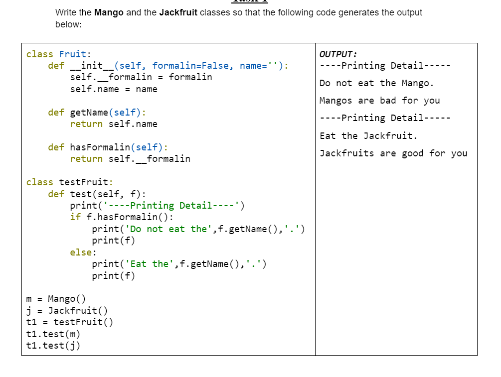Select the OUTPUT header label
Viewport: 501px width, 377px height.
pos(336,54)
